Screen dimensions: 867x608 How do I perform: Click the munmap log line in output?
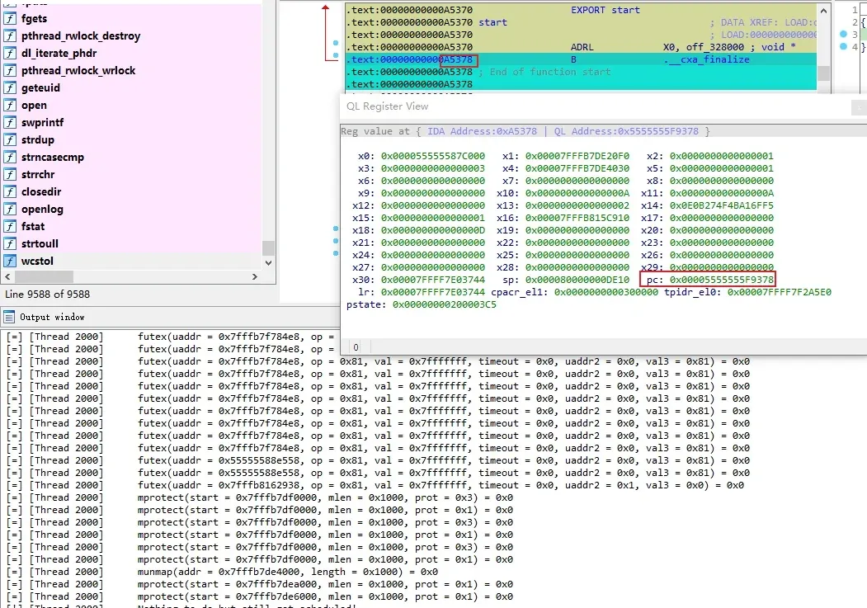click(x=222, y=572)
